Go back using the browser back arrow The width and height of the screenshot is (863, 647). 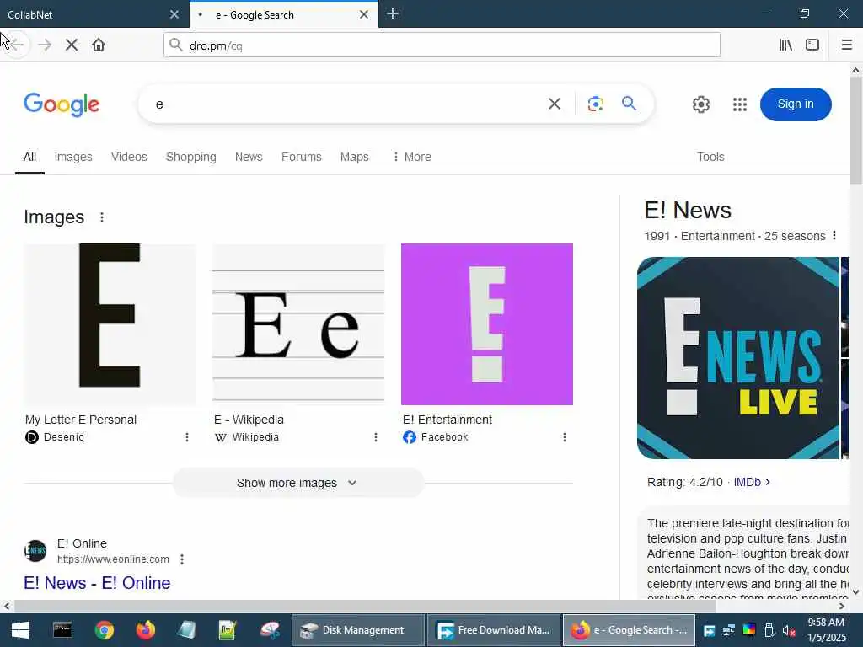(x=18, y=45)
